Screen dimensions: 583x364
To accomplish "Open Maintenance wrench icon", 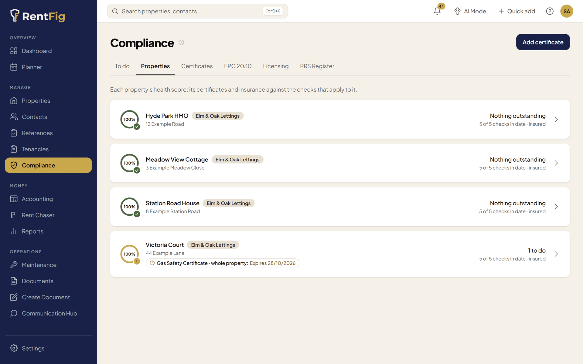I will point(14,265).
